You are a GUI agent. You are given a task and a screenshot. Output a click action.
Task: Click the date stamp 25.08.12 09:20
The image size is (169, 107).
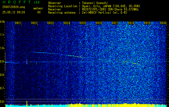[x=14, y=12]
